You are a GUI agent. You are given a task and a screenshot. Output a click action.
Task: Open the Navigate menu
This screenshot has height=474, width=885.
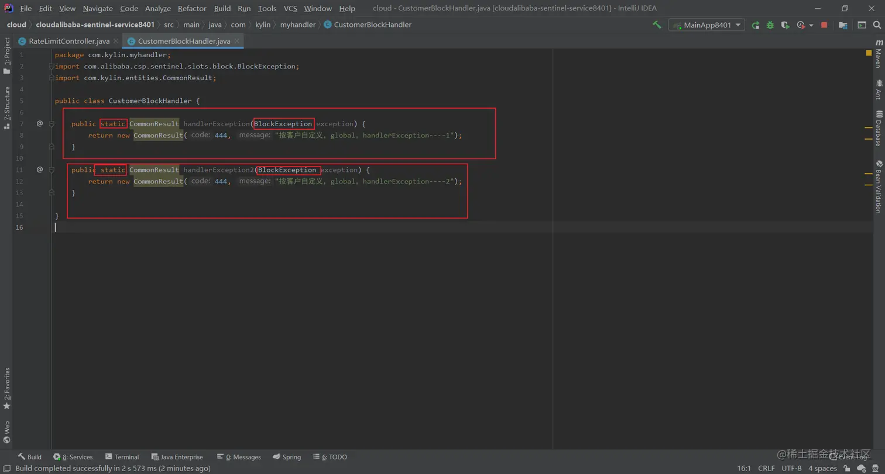coord(98,8)
